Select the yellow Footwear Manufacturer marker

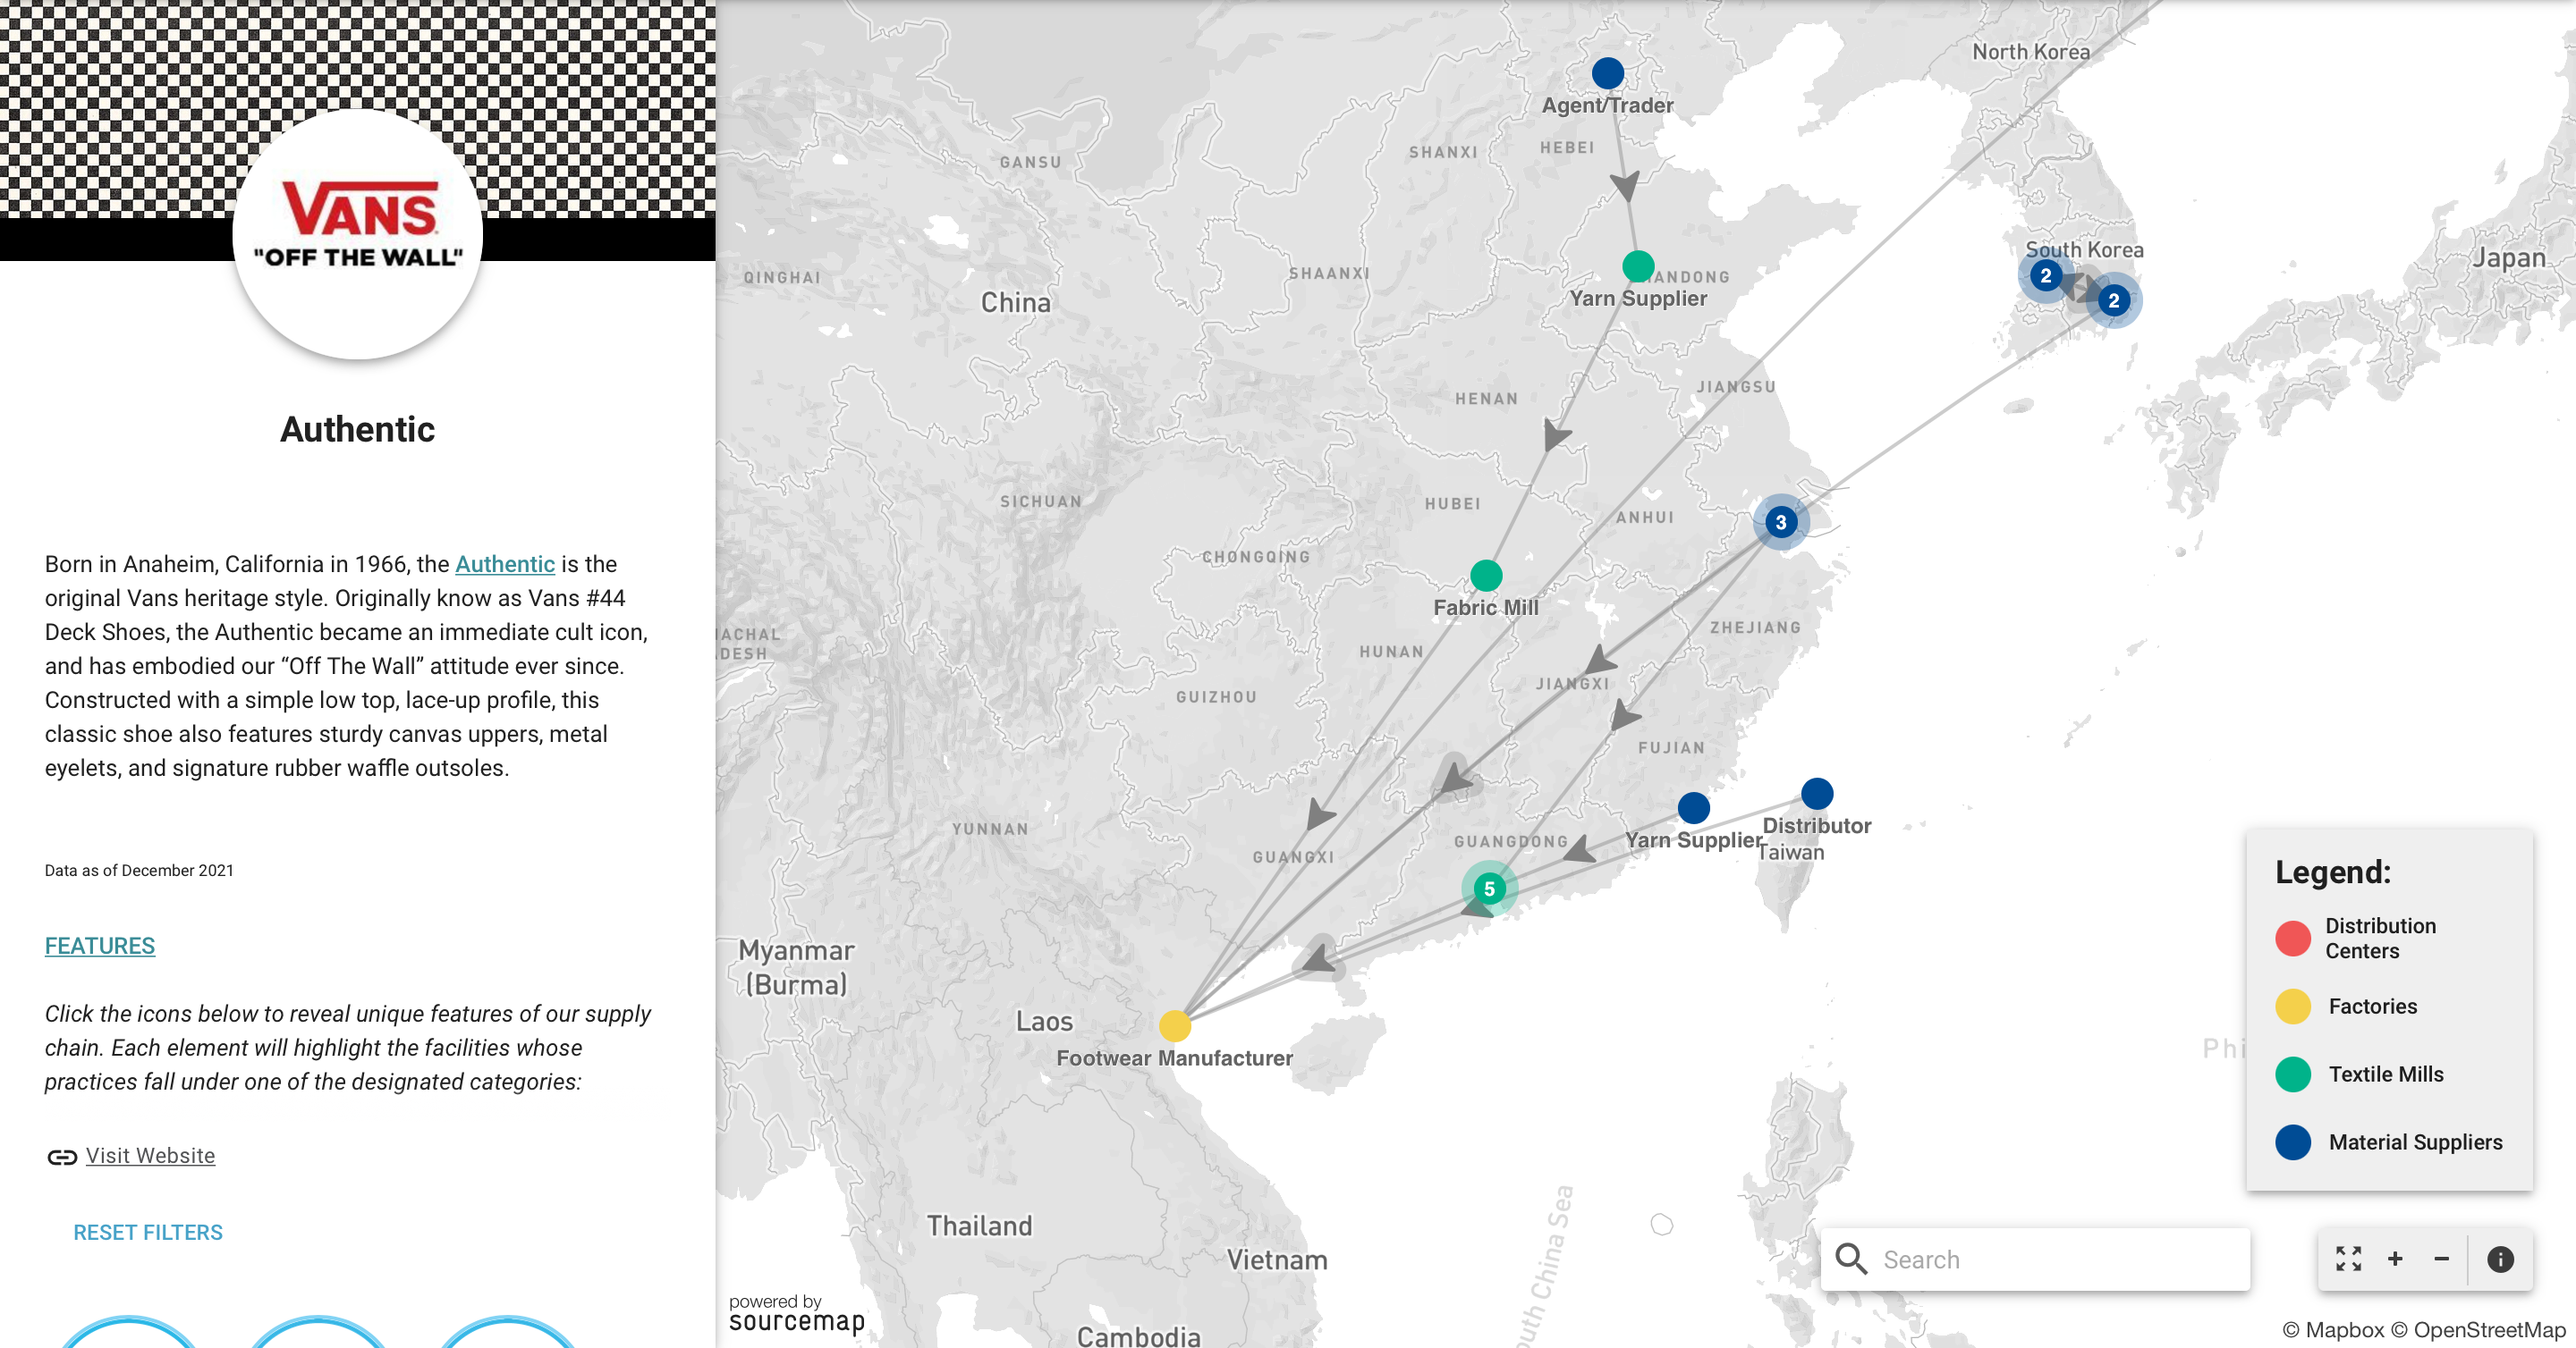tap(1175, 1025)
